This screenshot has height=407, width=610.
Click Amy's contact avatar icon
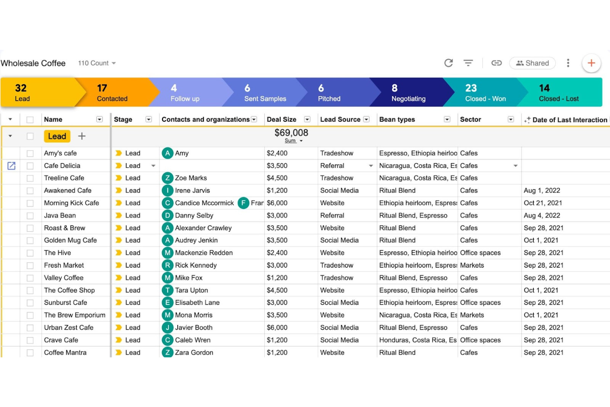pos(167,153)
